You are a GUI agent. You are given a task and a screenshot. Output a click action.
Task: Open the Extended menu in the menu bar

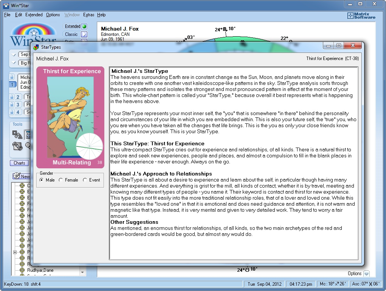(34, 15)
